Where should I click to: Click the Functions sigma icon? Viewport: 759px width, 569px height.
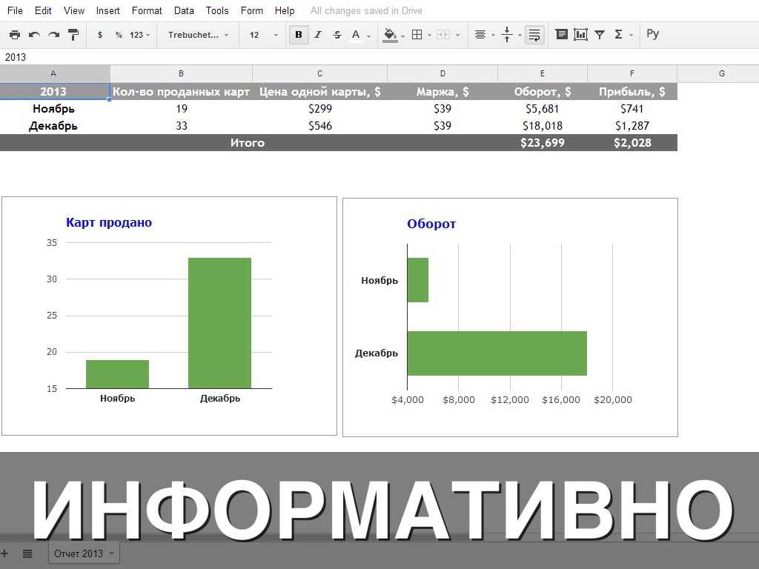point(618,35)
